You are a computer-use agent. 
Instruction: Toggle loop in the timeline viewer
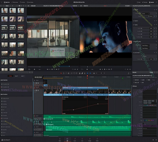click(111, 69)
